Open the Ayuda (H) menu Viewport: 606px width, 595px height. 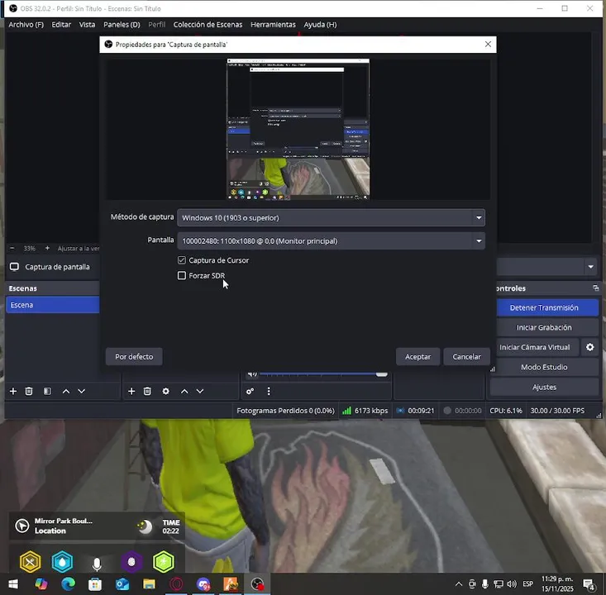[x=320, y=24]
